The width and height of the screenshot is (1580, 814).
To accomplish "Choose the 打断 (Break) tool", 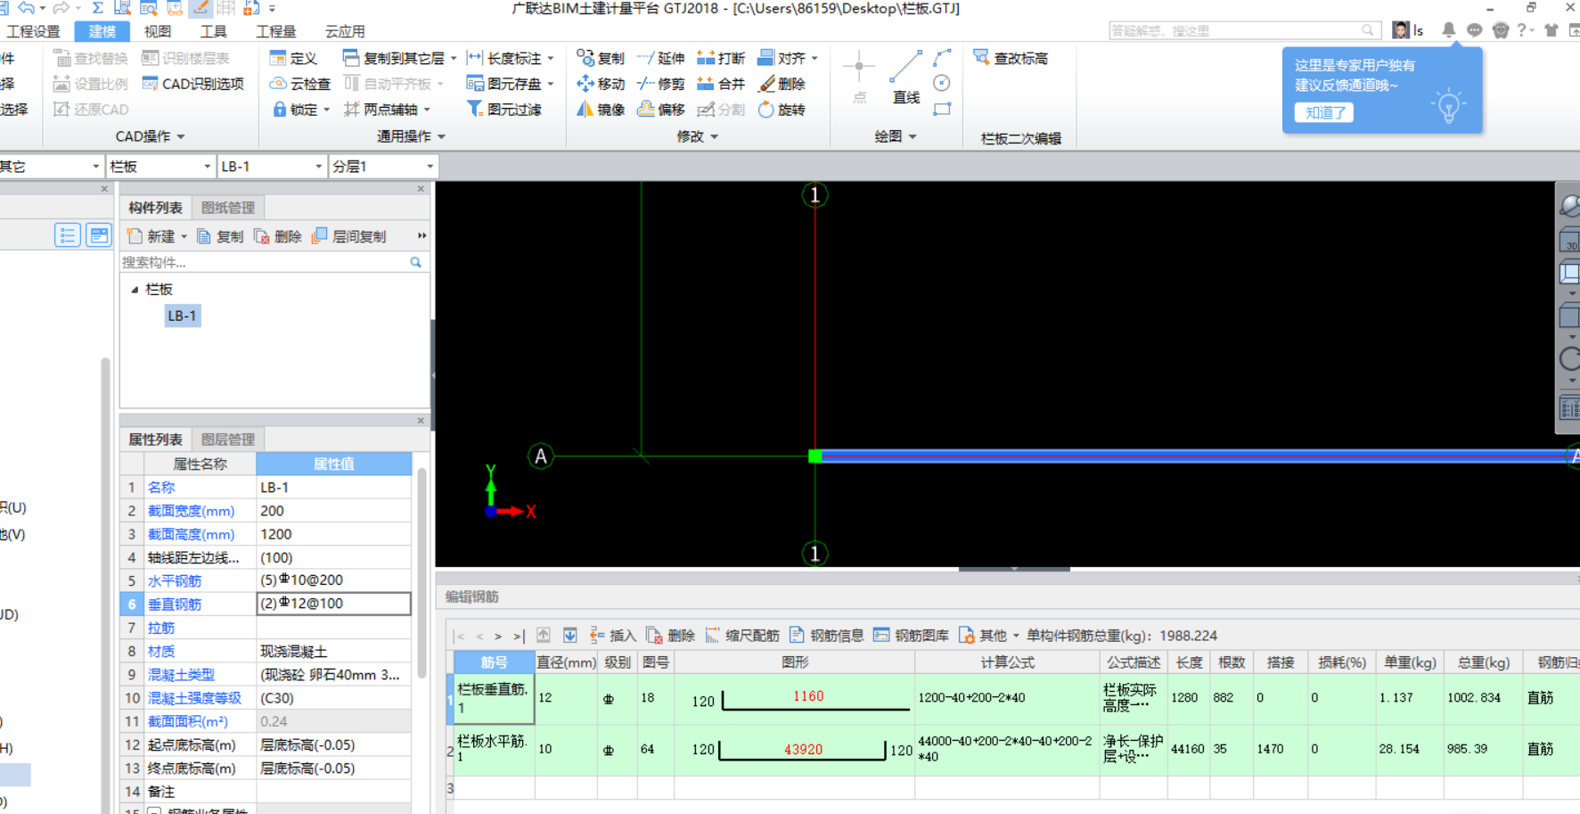I will pos(721,58).
